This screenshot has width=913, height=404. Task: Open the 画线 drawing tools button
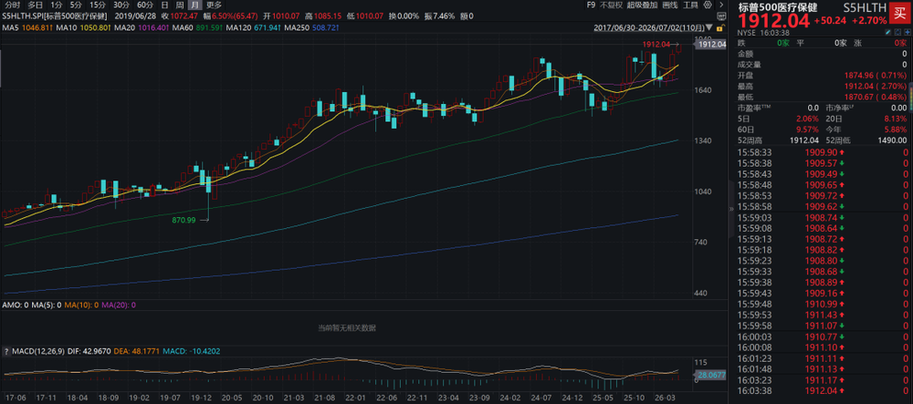[670, 5]
